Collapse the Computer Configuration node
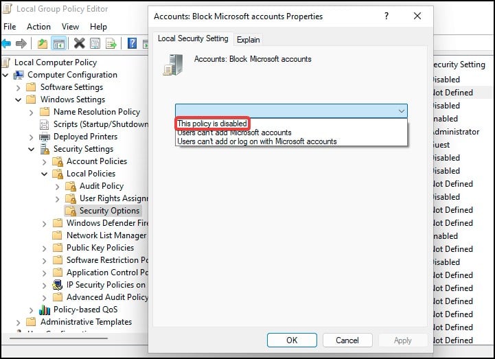 (x=5, y=75)
